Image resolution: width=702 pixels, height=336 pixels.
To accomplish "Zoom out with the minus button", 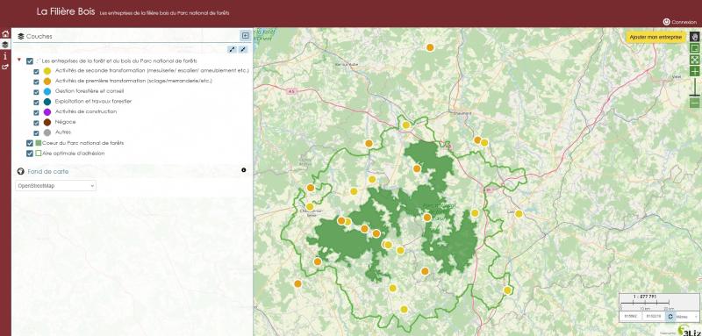I will [694, 103].
